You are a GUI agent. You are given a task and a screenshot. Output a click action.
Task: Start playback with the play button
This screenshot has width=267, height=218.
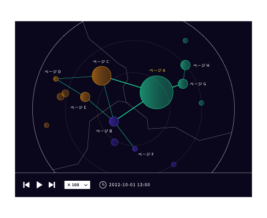click(39, 185)
